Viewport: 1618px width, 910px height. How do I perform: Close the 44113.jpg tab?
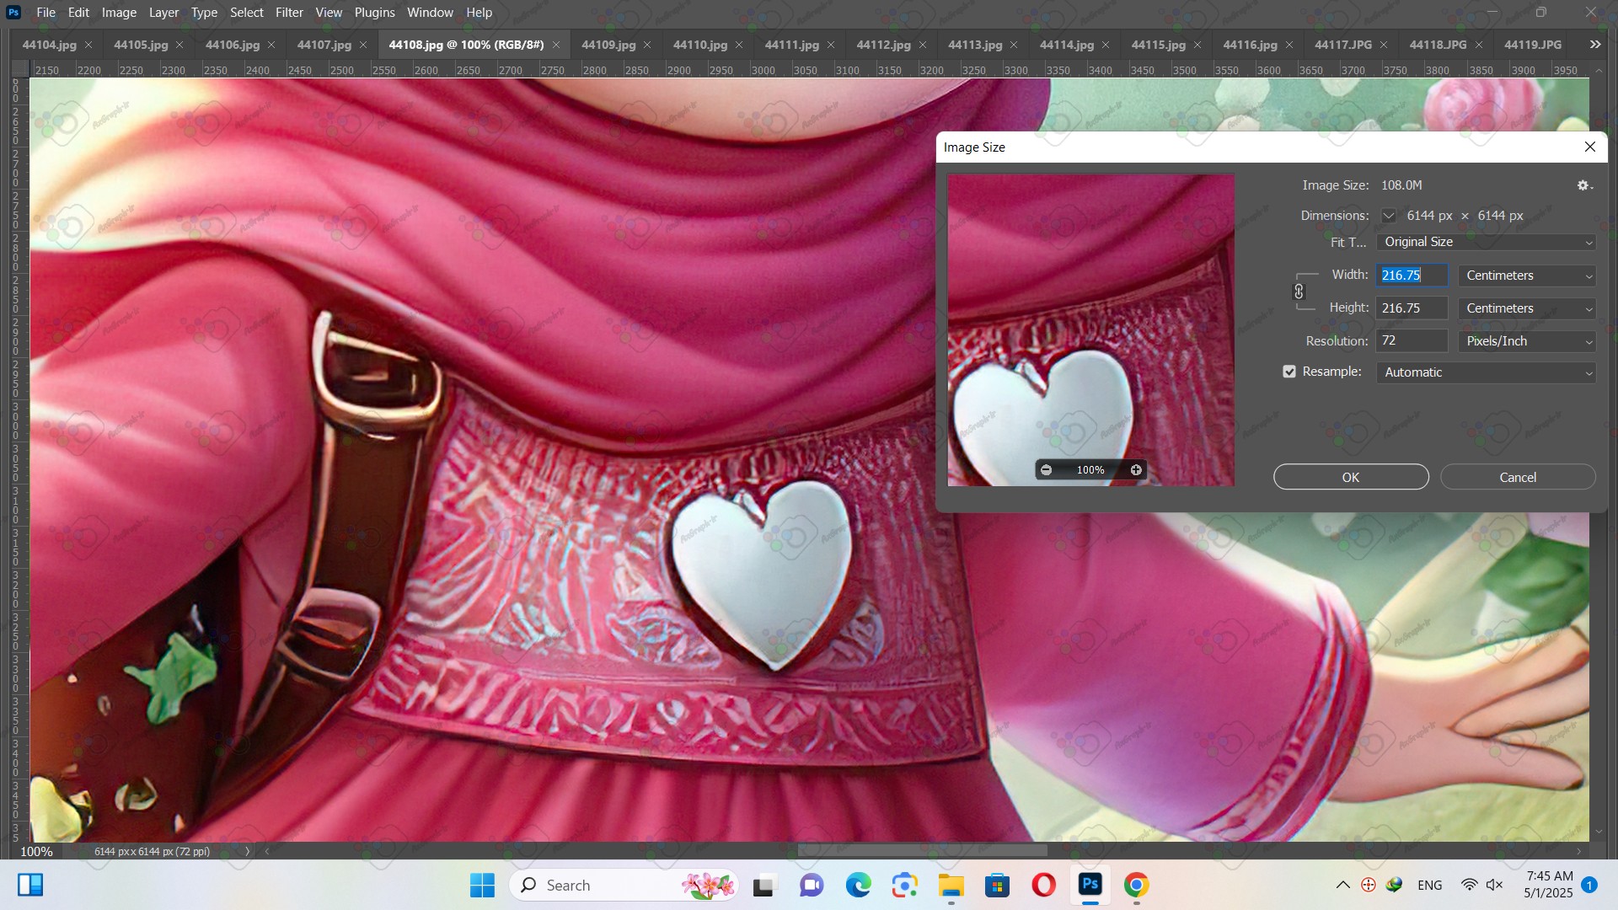(1014, 45)
